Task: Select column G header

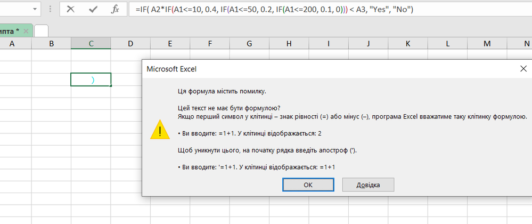Action: click(249, 44)
